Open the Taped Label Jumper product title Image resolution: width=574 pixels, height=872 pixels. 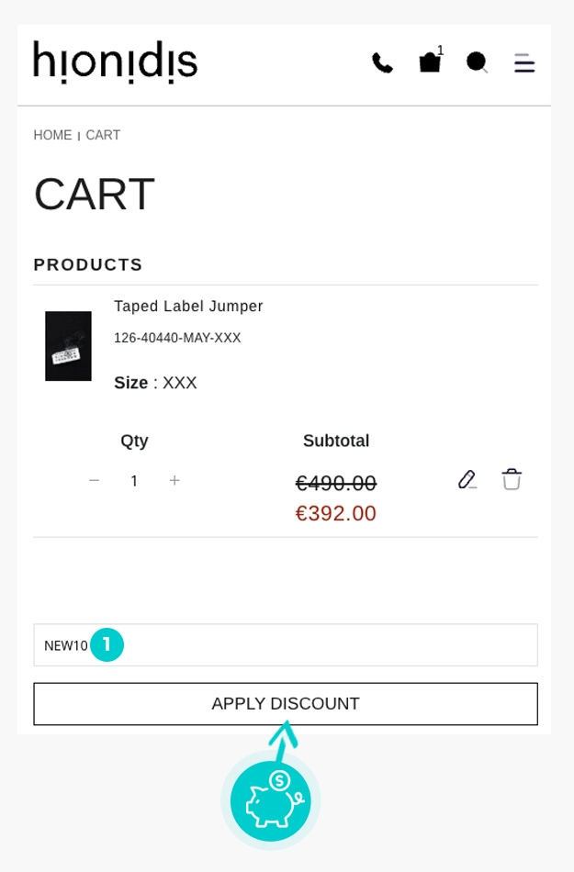pyautogui.click(x=188, y=307)
